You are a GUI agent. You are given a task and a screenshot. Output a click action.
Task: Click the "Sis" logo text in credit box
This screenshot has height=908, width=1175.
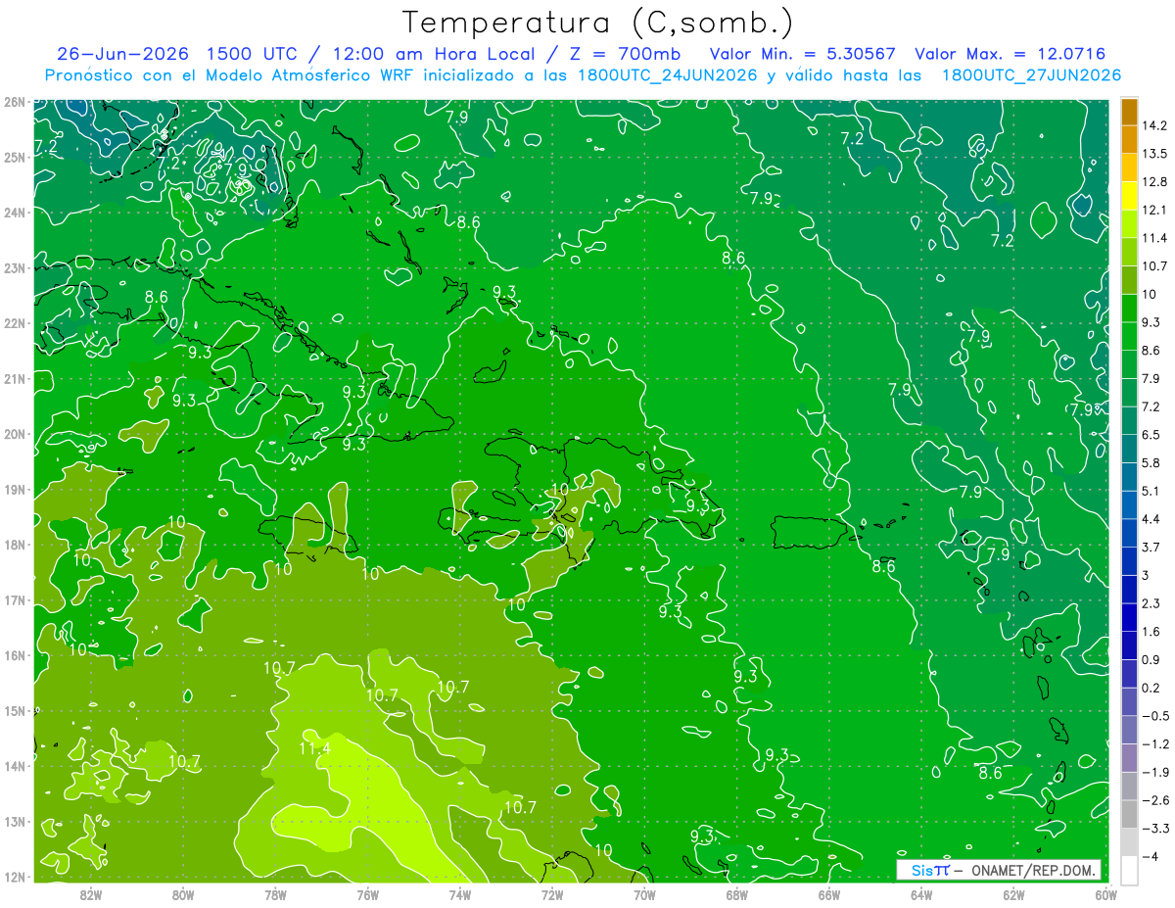921,870
